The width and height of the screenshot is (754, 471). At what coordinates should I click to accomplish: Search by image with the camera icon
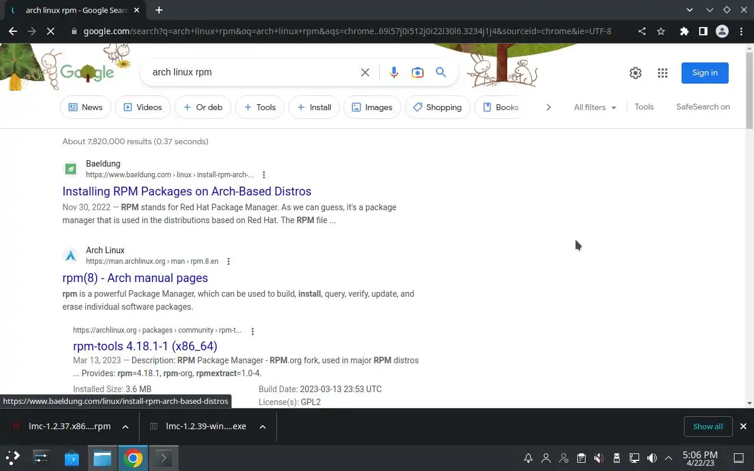pyautogui.click(x=418, y=72)
